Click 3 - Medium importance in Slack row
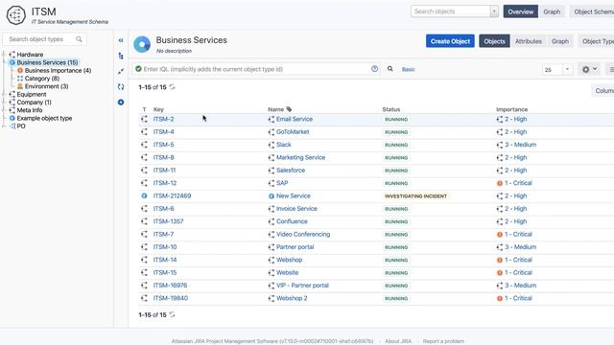This screenshot has height=345, width=614. pos(520,145)
